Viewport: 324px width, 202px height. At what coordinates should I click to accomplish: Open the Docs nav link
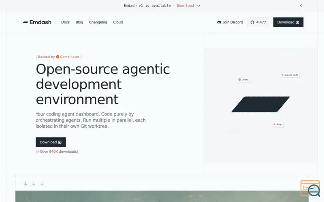65,22
